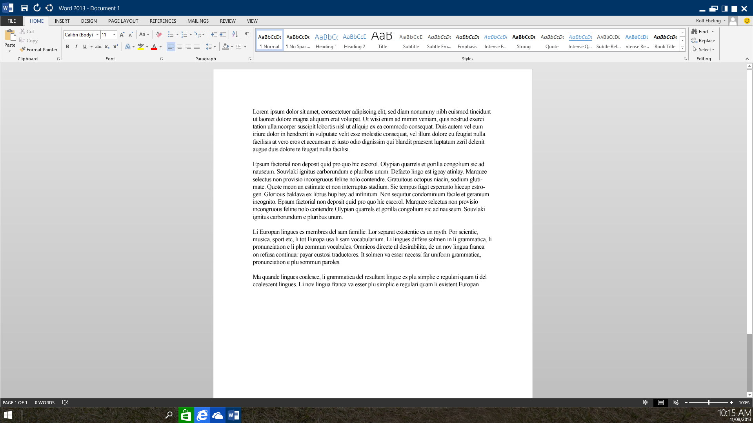The image size is (753, 423).
Task: Click the zoom slider handle
Action: coord(708,403)
